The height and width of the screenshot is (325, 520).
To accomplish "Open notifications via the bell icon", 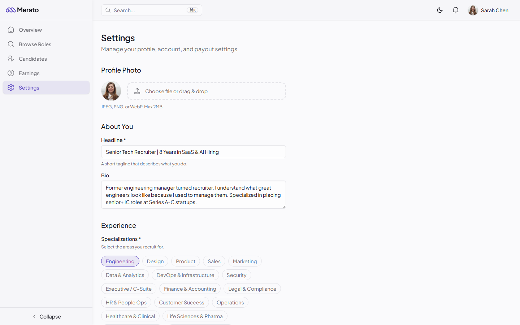I will pos(456,10).
